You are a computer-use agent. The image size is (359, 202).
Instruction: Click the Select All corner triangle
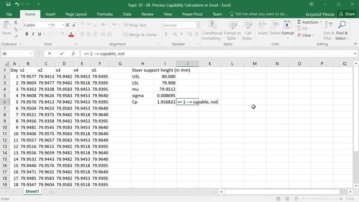coord(6,63)
